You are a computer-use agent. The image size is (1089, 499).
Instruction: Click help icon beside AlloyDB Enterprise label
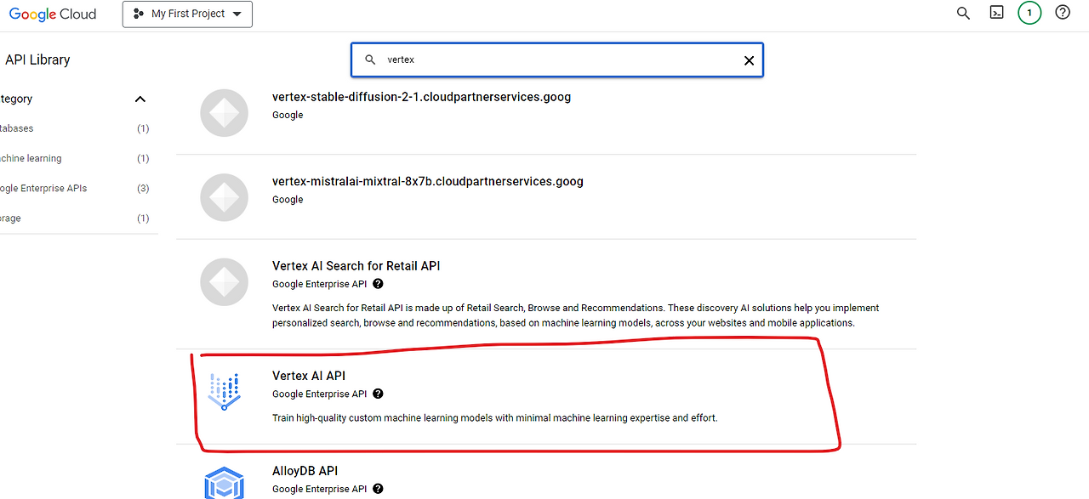[x=378, y=489]
